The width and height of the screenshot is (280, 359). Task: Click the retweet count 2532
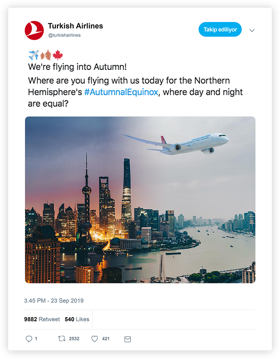coord(74,339)
